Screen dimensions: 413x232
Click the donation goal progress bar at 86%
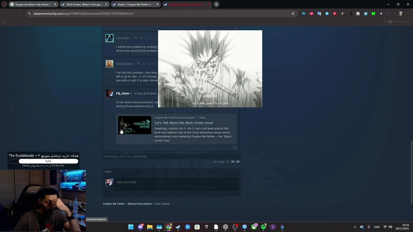(44, 161)
